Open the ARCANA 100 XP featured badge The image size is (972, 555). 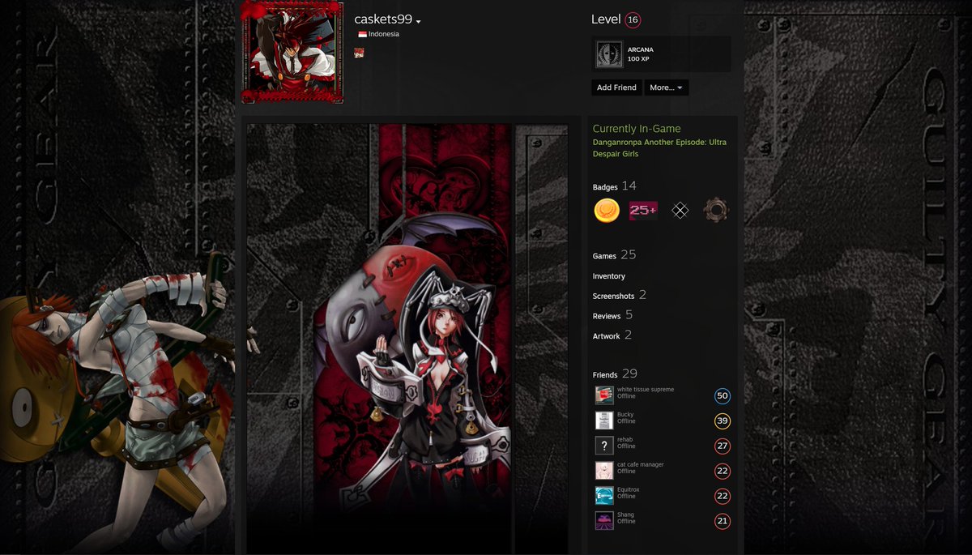click(661, 54)
